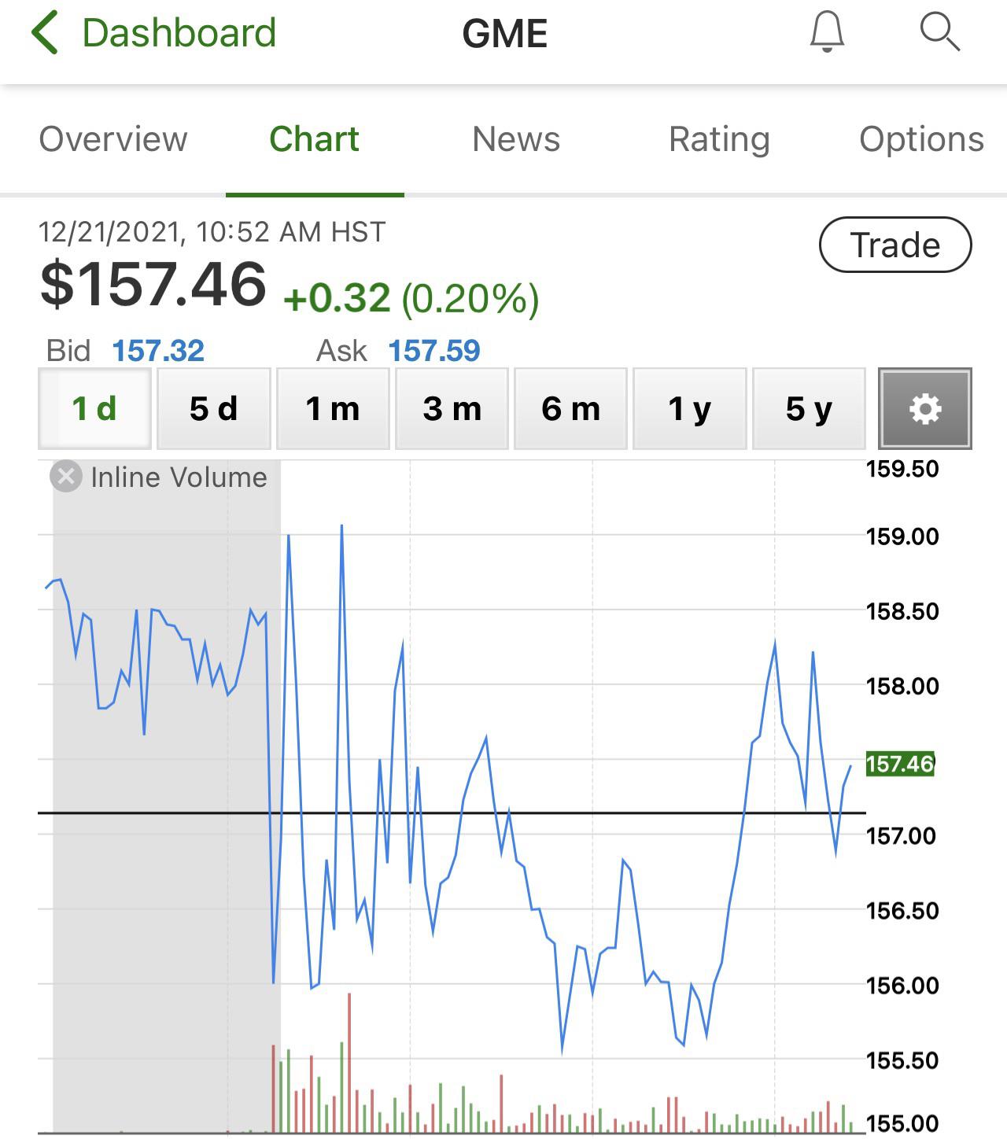Pick the 5y time range

[x=808, y=408]
